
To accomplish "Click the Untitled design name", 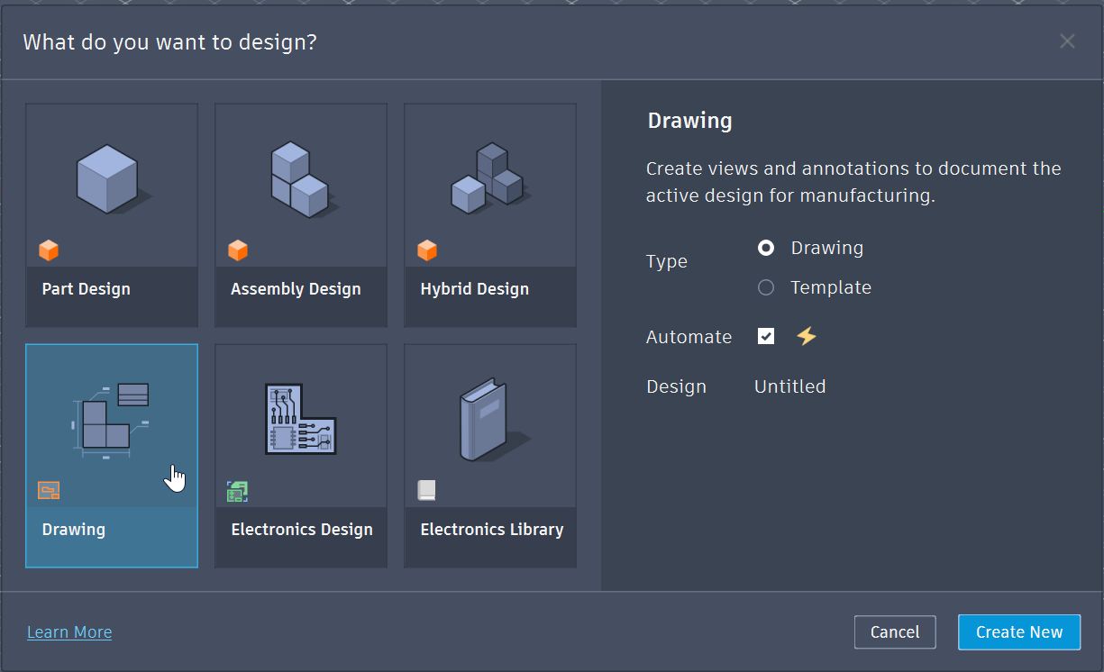I will 789,386.
